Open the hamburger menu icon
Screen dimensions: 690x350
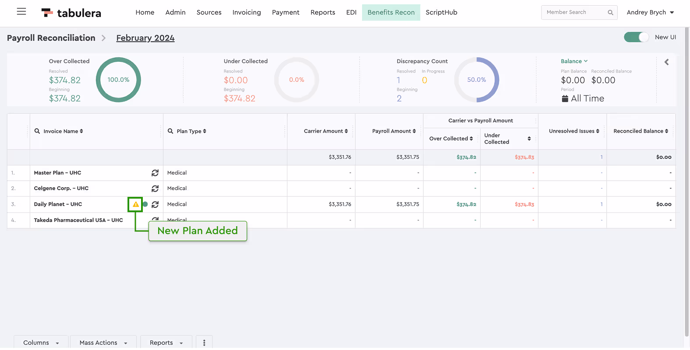point(21,12)
